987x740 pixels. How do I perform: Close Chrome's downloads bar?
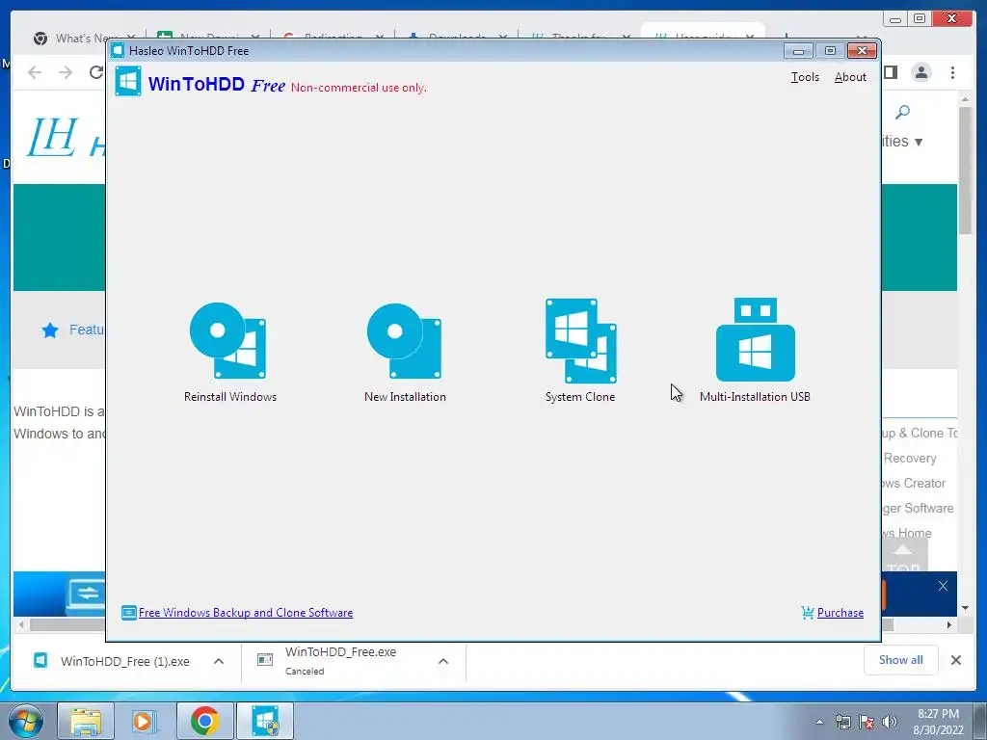tap(955, 660)
